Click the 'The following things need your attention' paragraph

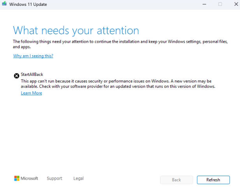pyautogui.click(x=120, y=44)
